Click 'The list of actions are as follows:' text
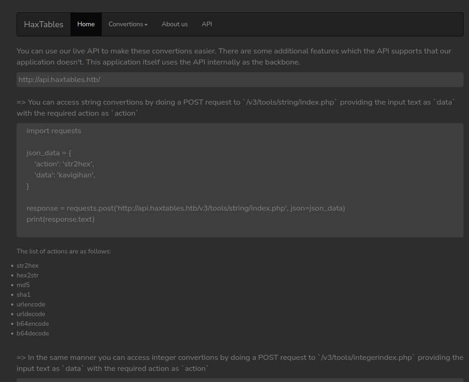Viewport: 469px width, 382px height. [x=64, y=251]
